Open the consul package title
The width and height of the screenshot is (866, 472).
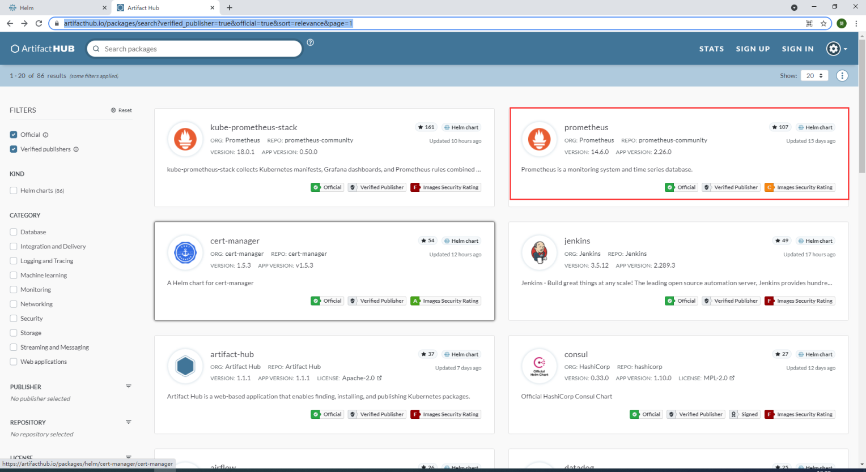[x=576, y=354]
